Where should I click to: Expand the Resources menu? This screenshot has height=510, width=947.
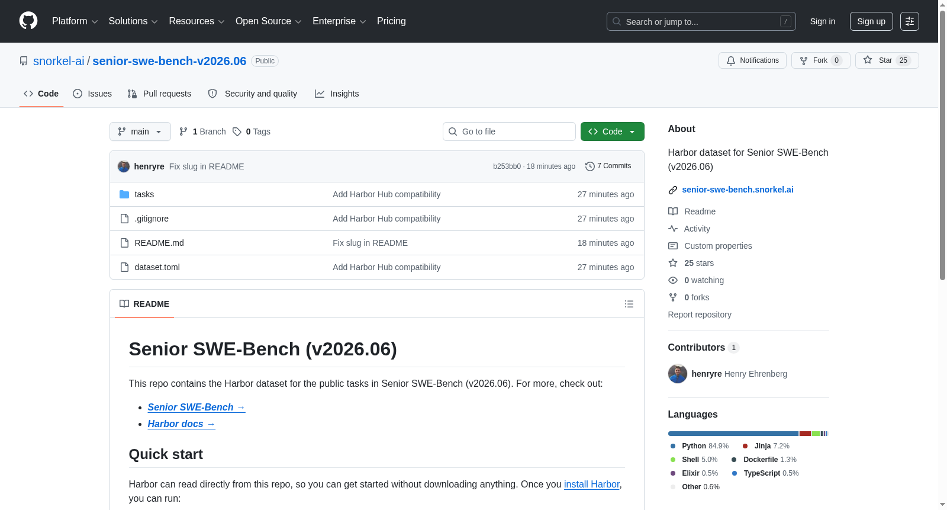(197, 21)
